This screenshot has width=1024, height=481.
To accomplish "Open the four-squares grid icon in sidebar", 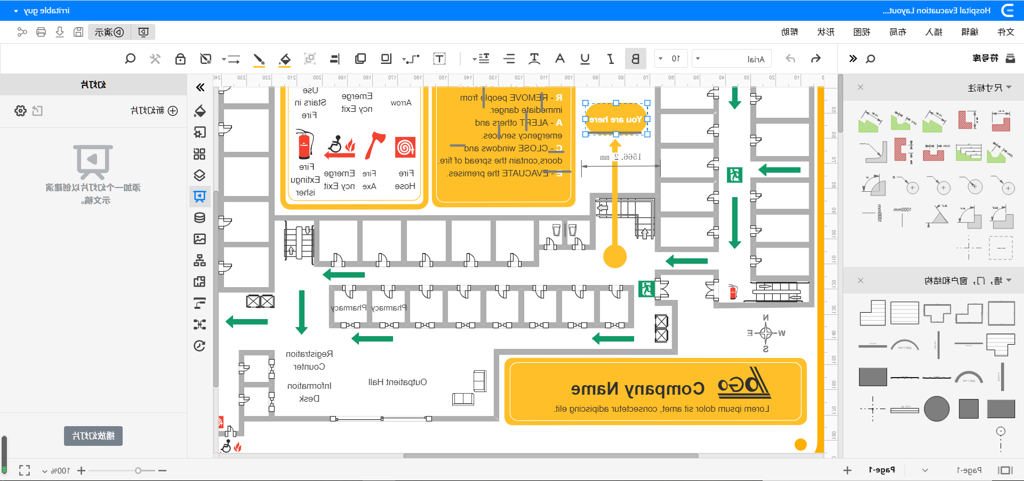I will click(x=199, y=154).
